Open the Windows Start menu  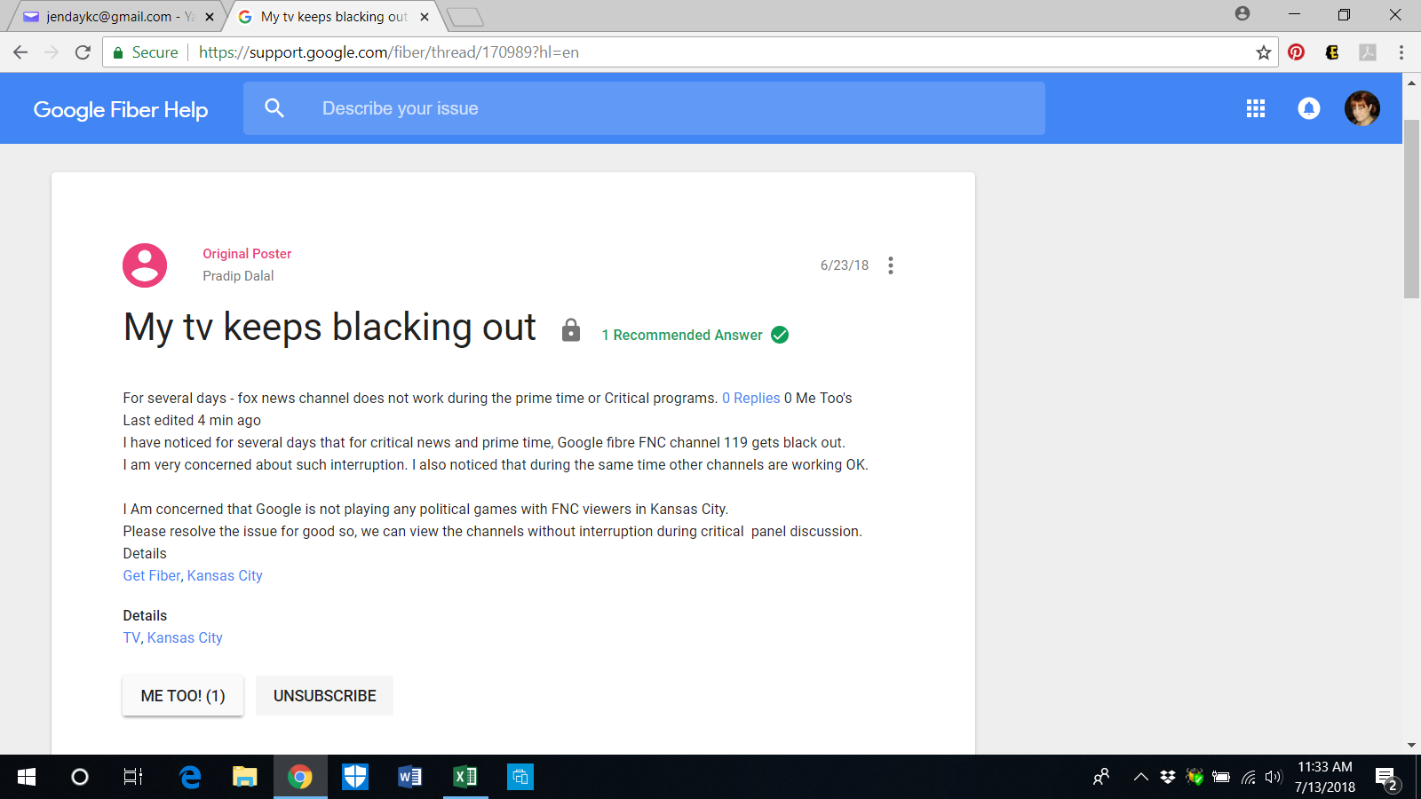point(27,777)
